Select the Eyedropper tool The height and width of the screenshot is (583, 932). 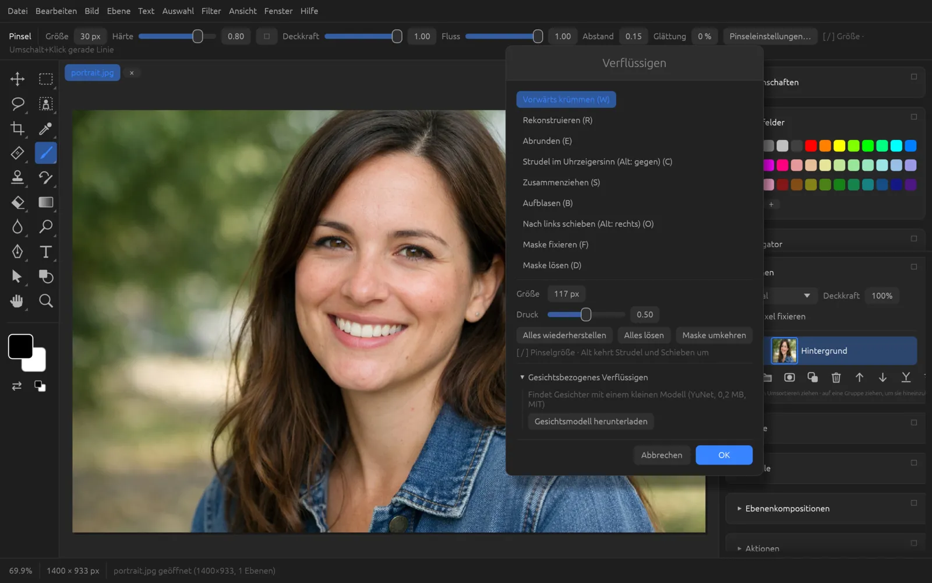point(46,128)
